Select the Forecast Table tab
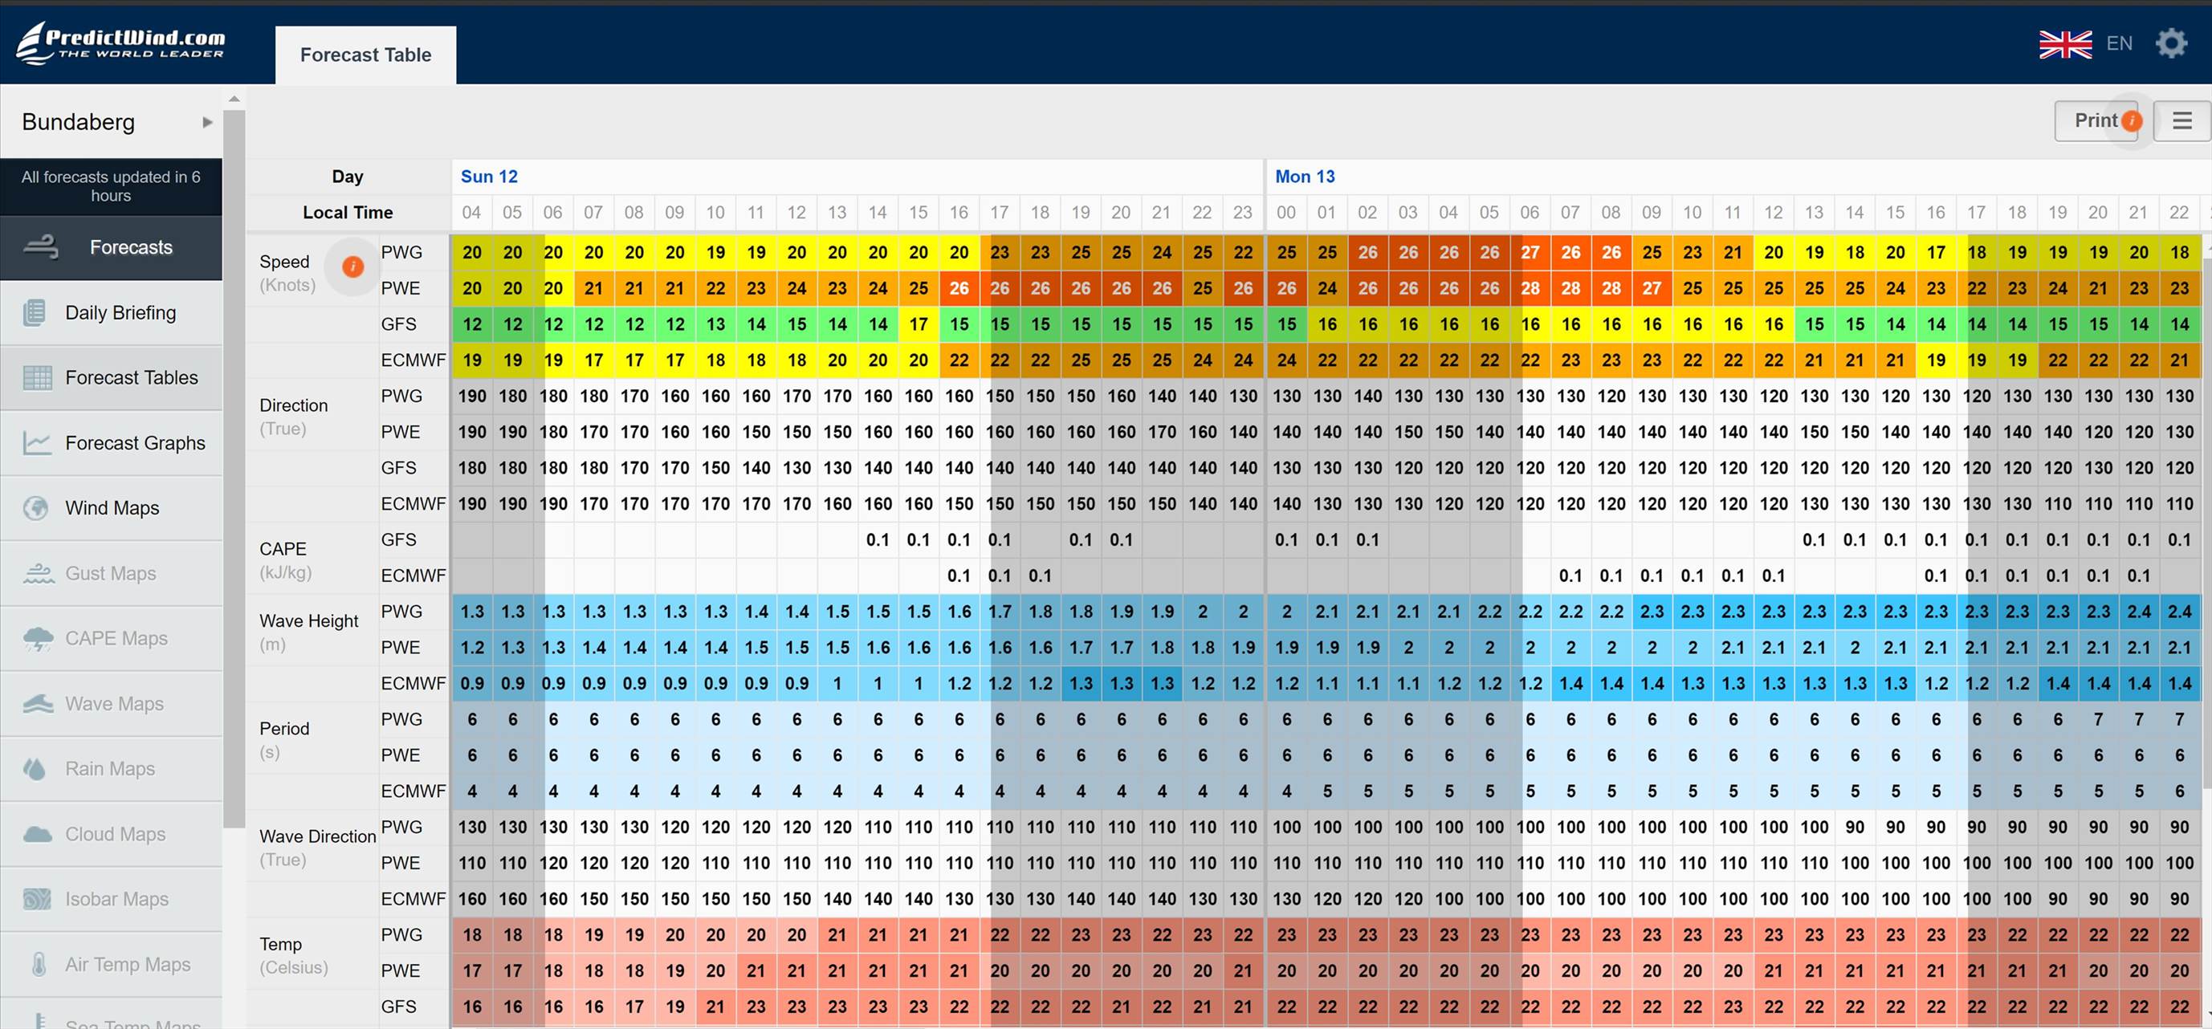This screenshot has height=1029, width=2212. 366,55
